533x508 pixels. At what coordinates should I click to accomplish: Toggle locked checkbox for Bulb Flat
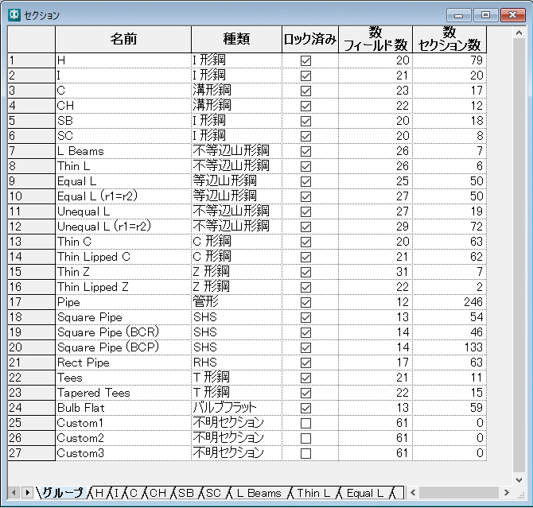tap(305, 408)
